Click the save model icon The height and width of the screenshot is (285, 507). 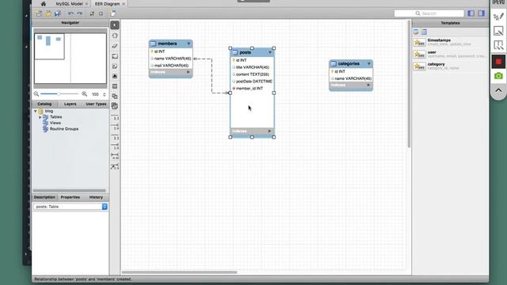pos(58,13)
